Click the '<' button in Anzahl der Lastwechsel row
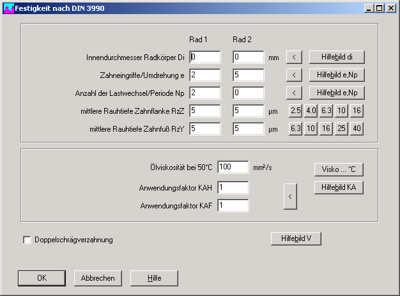The image size is (400, 296). coord(293,93)
